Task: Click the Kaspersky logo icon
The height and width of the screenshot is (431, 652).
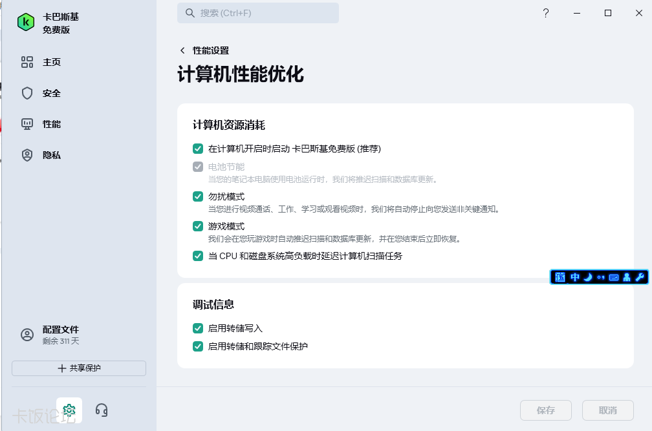Action: coord(26,22)
